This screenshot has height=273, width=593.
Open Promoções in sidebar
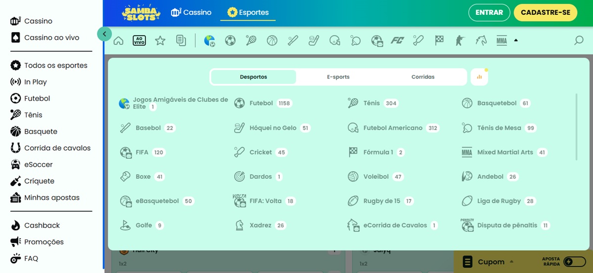(37, 242)
